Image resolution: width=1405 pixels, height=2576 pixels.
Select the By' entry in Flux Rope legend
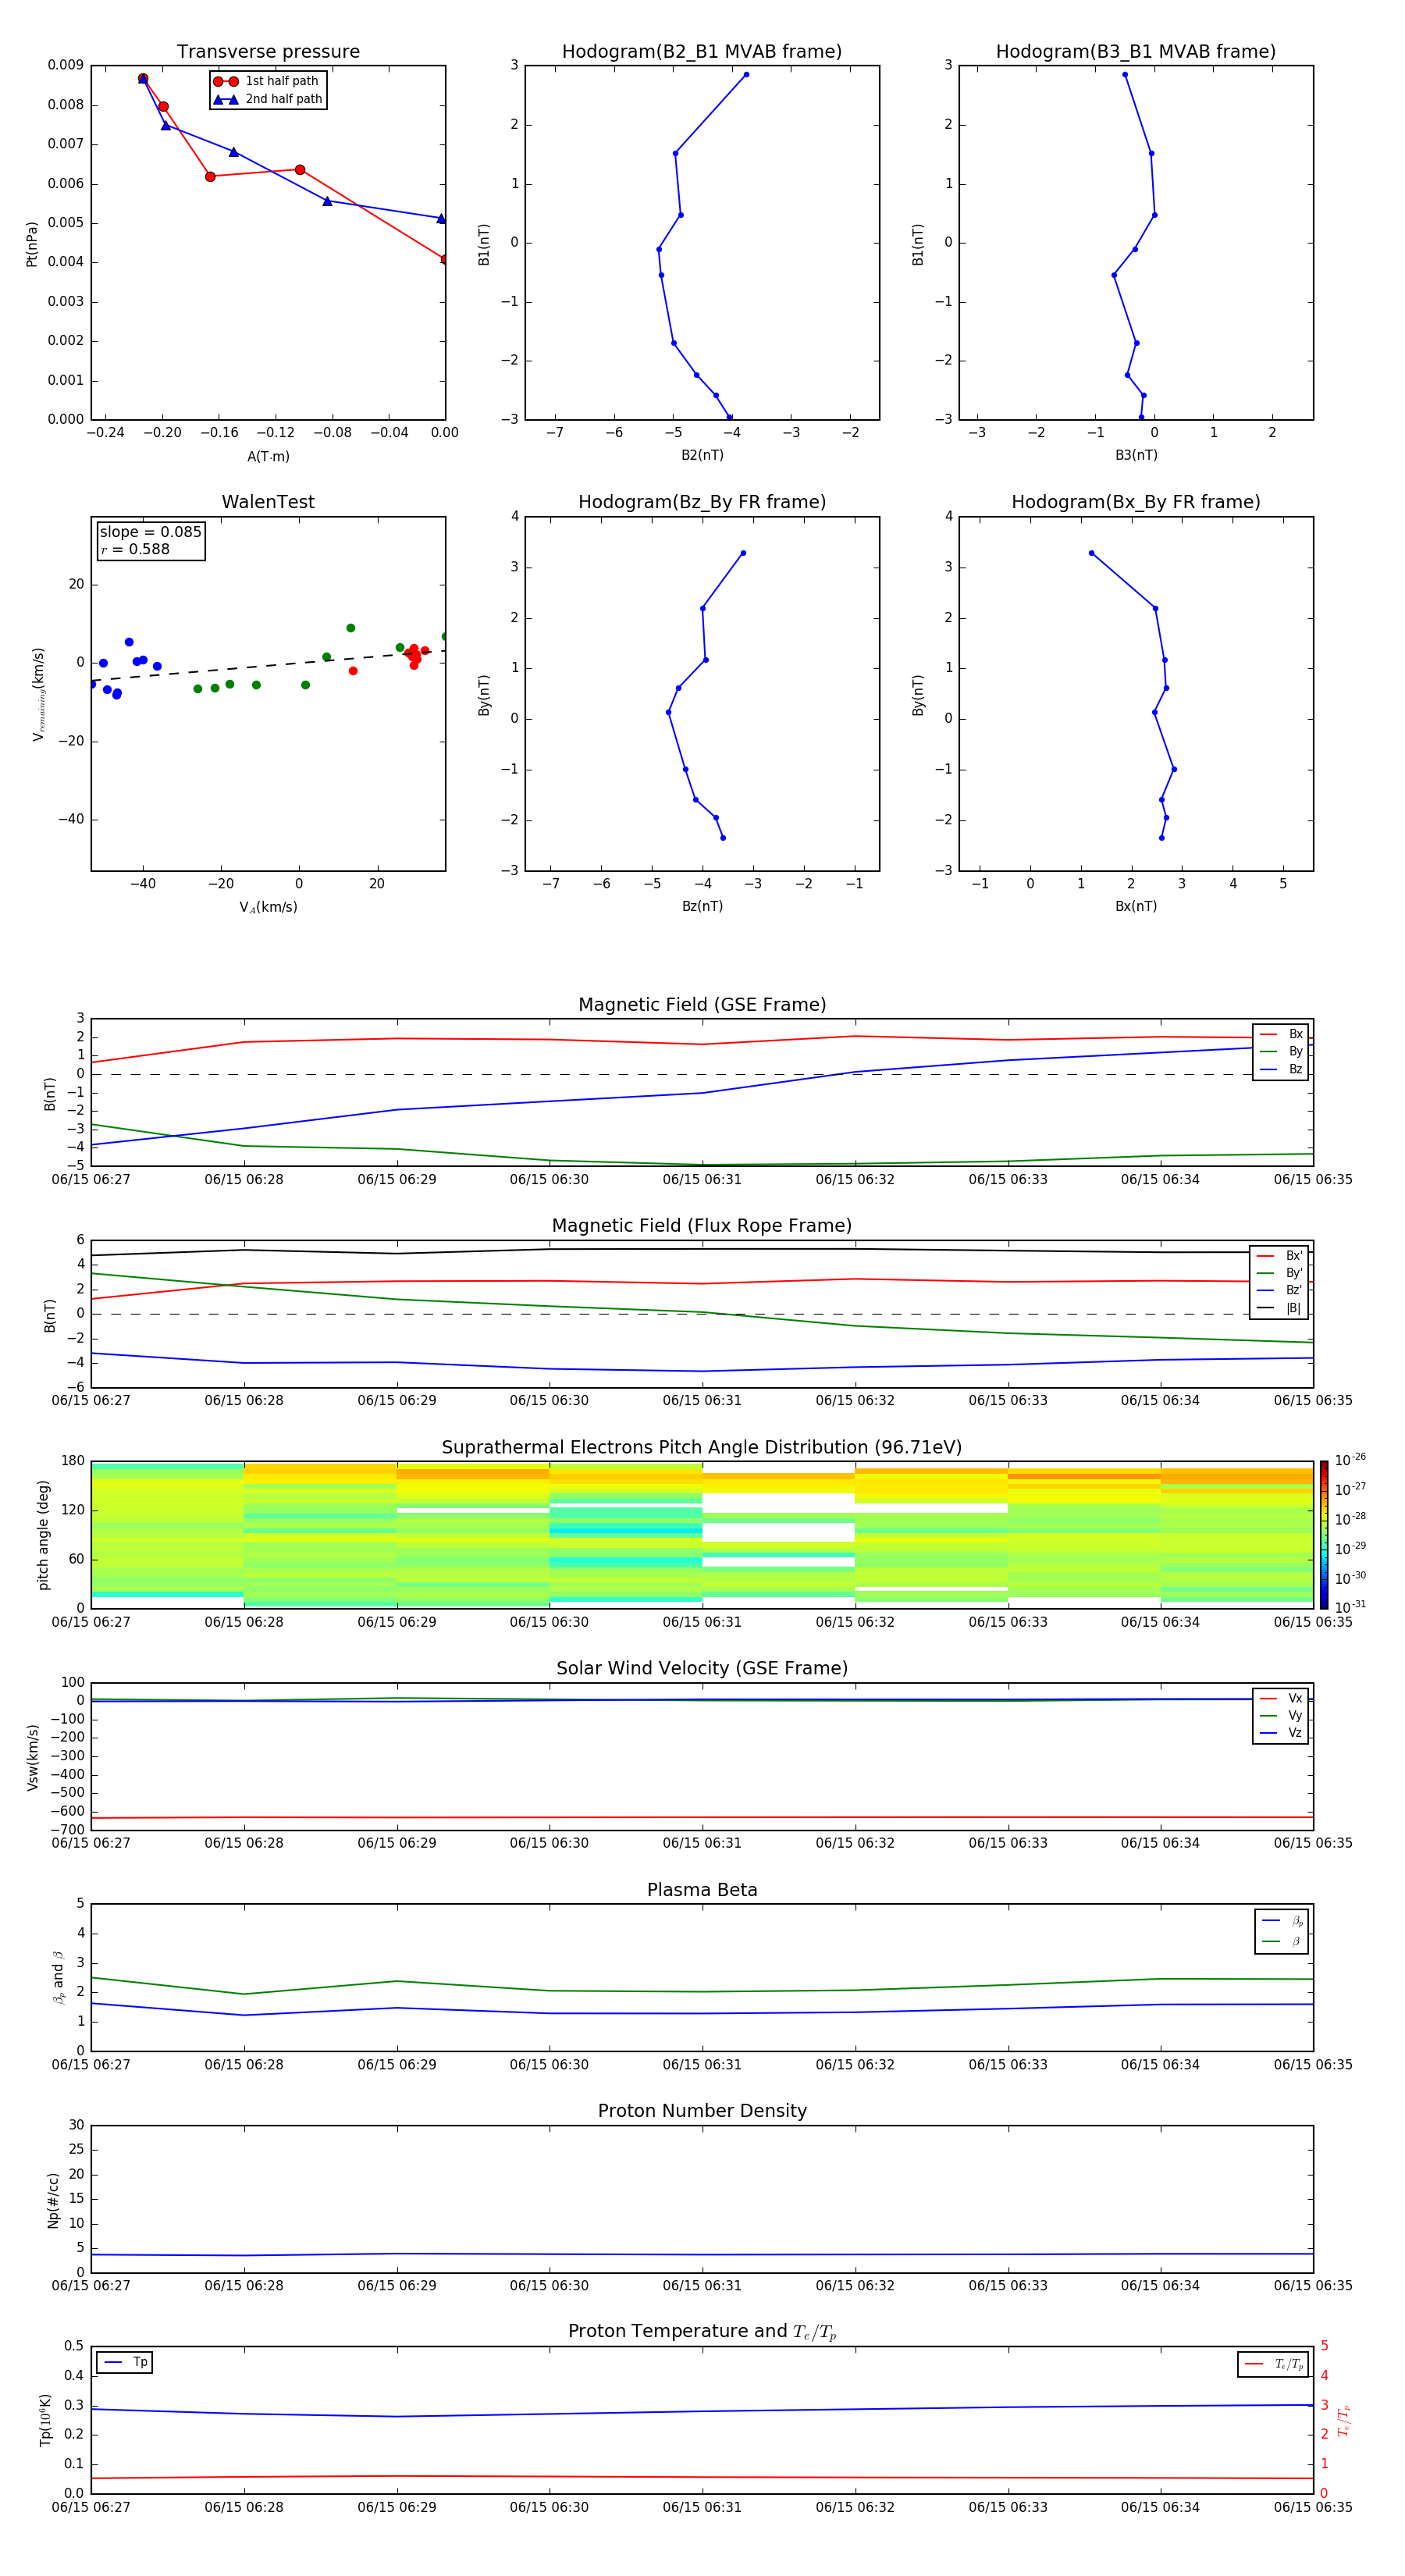point(1280,1273)
